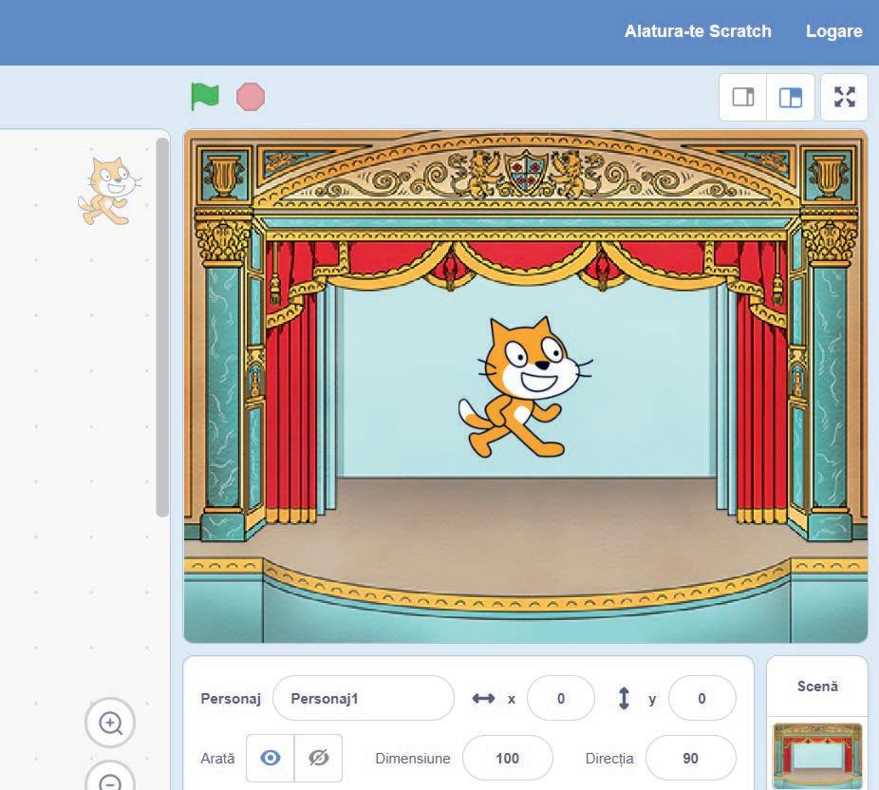Click the faded cat sprite watermark icon

(x=109, y=191)
